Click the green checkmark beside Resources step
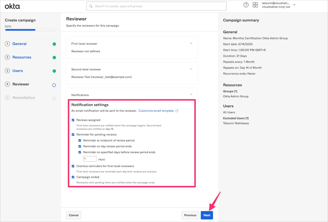This screenshot has width=328, height=222. (54, 57)
